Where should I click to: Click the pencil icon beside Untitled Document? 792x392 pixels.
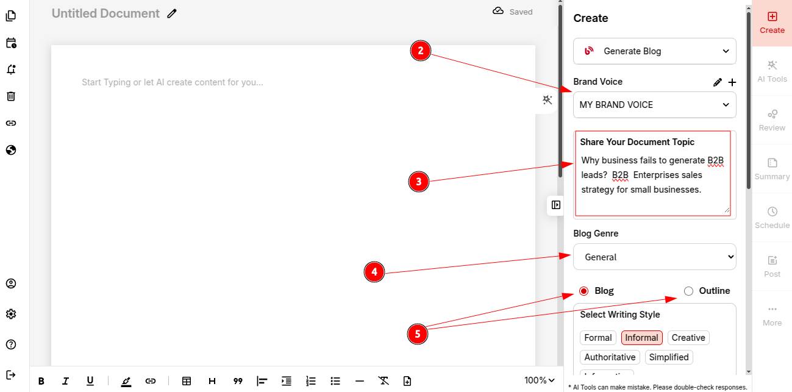tap(172, 13)
